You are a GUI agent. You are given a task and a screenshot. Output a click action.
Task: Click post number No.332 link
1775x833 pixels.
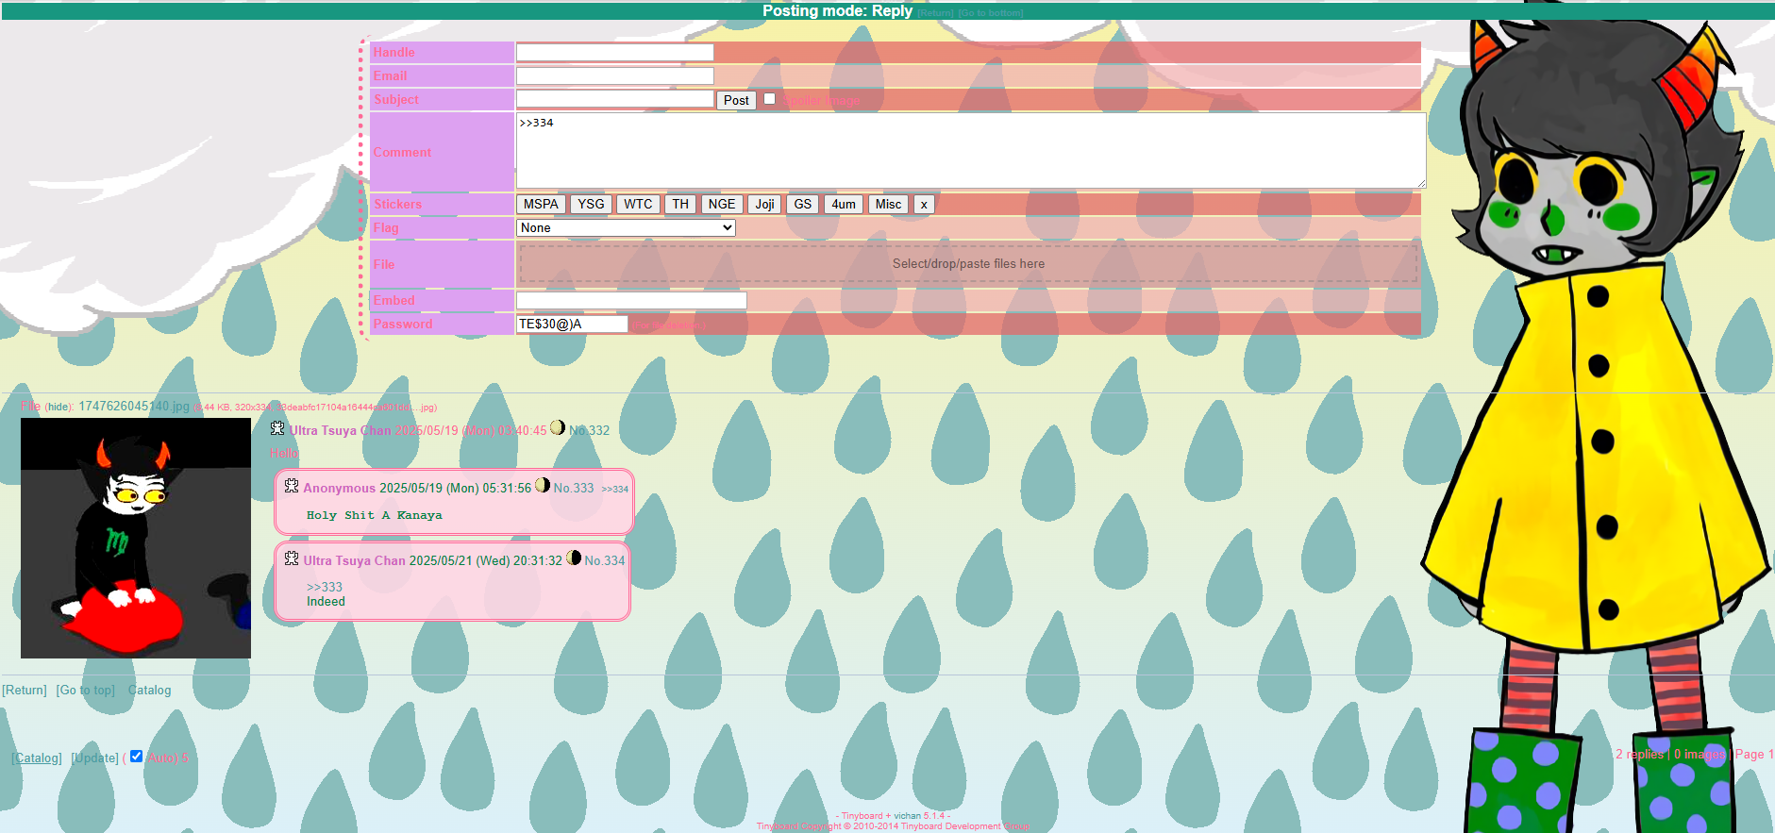point(589,430)
